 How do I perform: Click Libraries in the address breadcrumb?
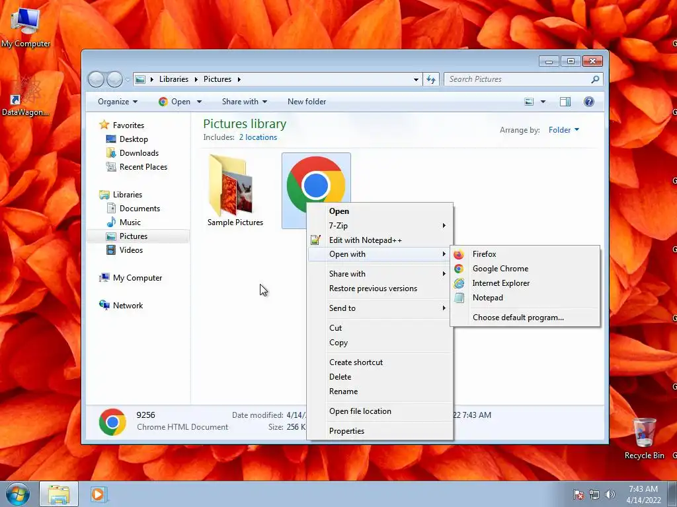174,79
